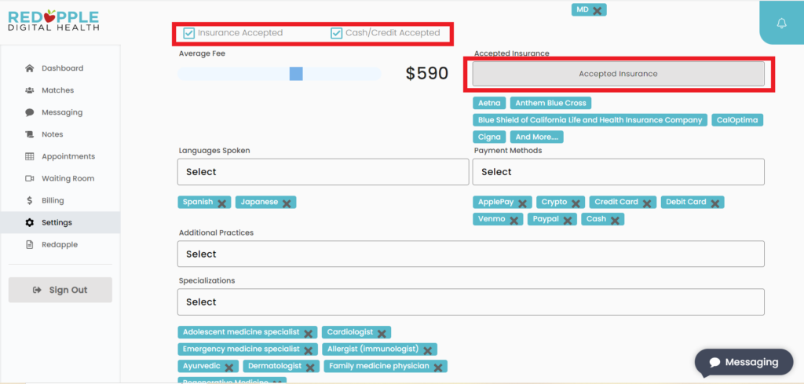Open Billing in the sidebar
This screenshot has height=384, width=804.
60,200
